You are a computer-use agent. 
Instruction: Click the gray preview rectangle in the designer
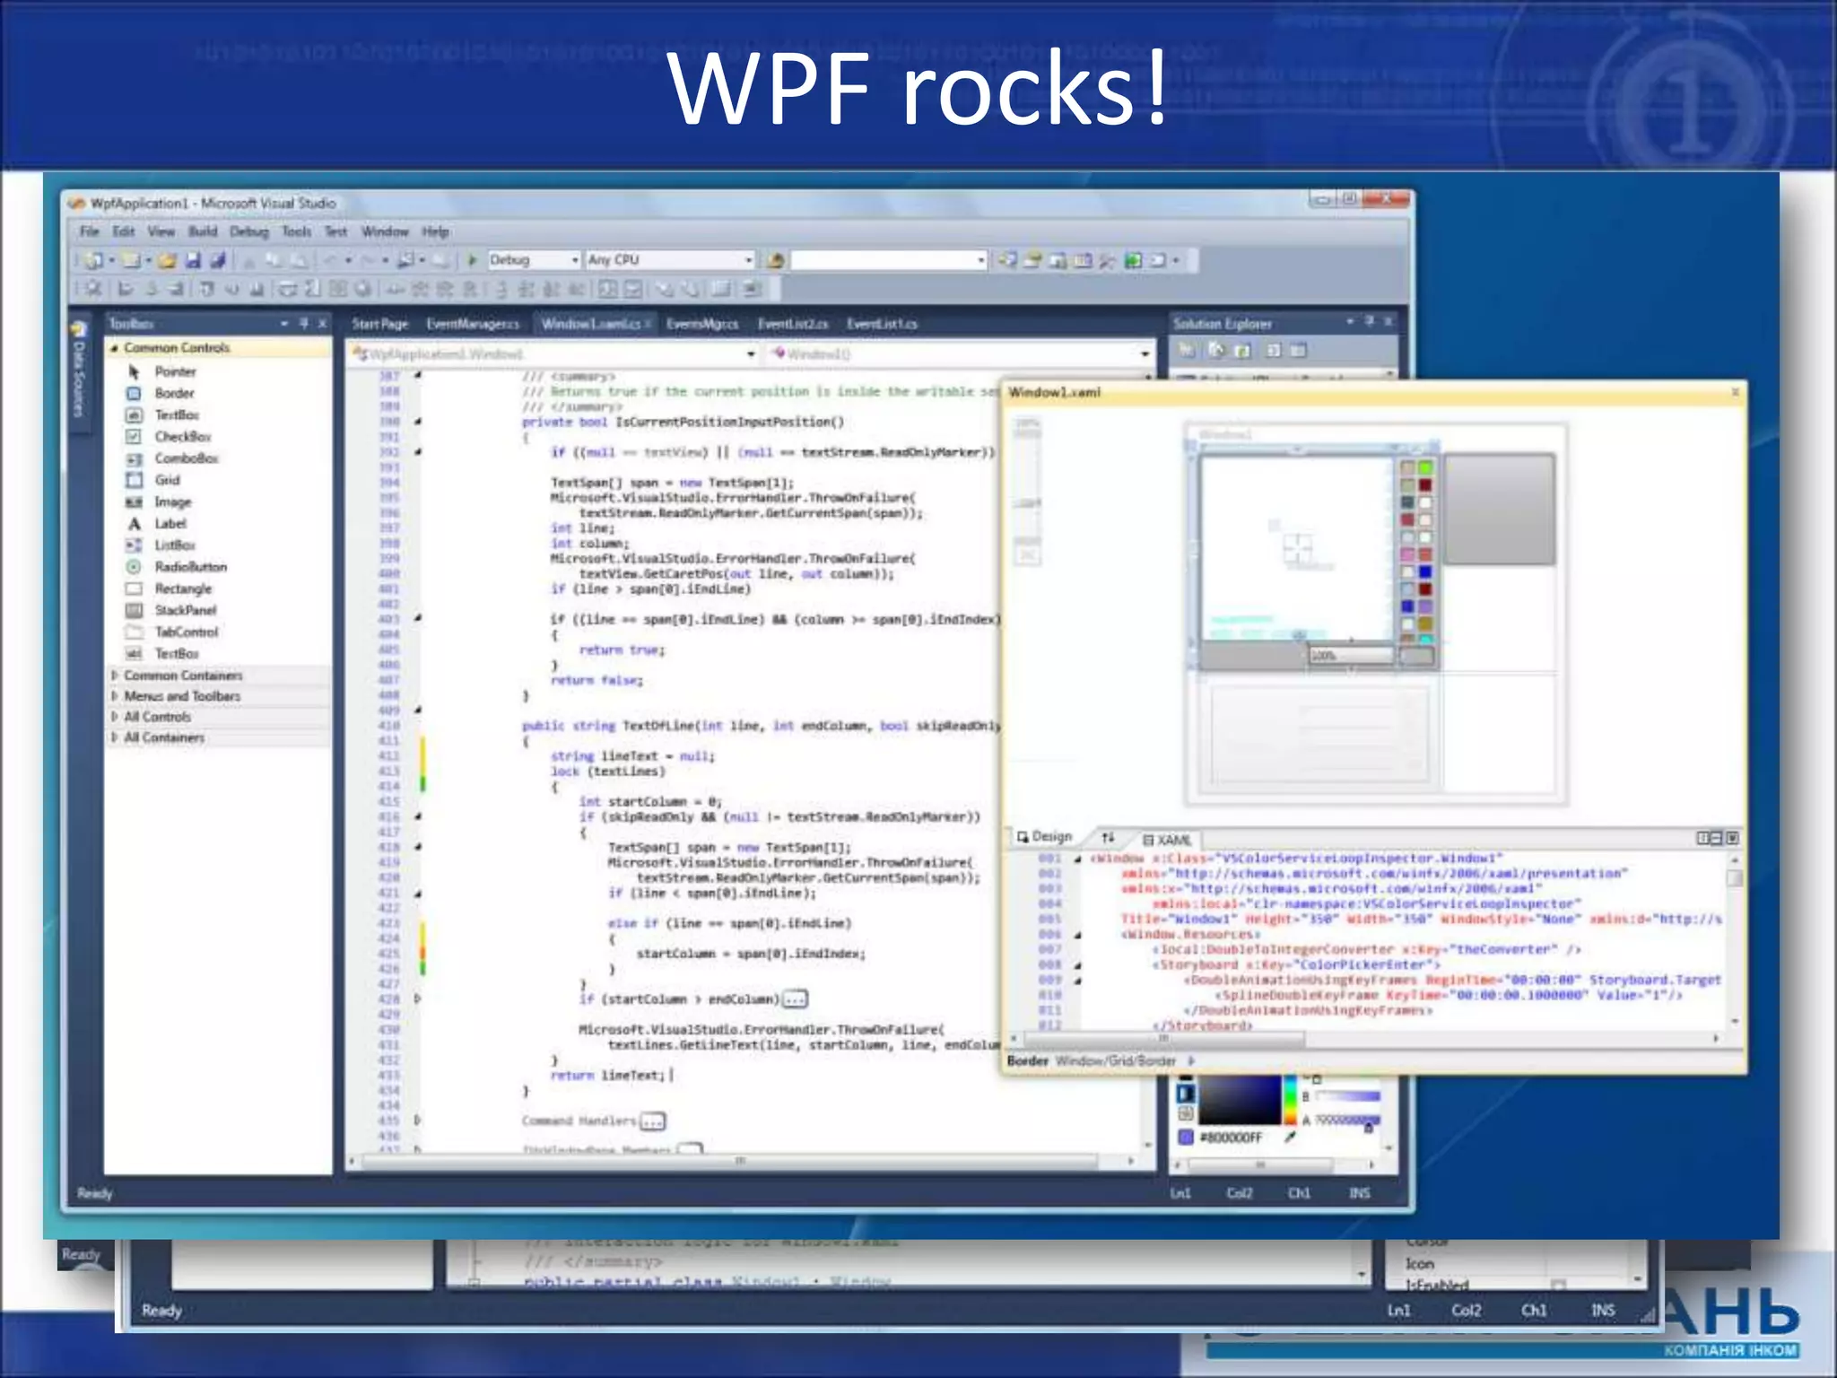[1499, 509]
